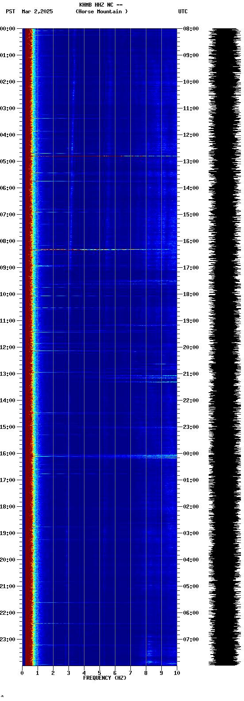This screenshot has width=244, height=701.
Task: Click the 21:00 UTC time label
Action: 191,374
